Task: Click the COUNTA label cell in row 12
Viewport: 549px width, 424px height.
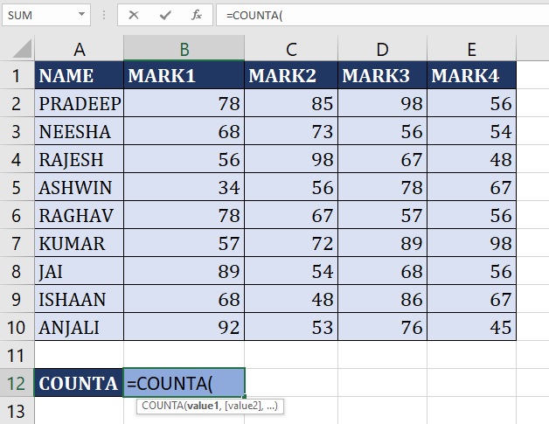Action: [79, 383]
